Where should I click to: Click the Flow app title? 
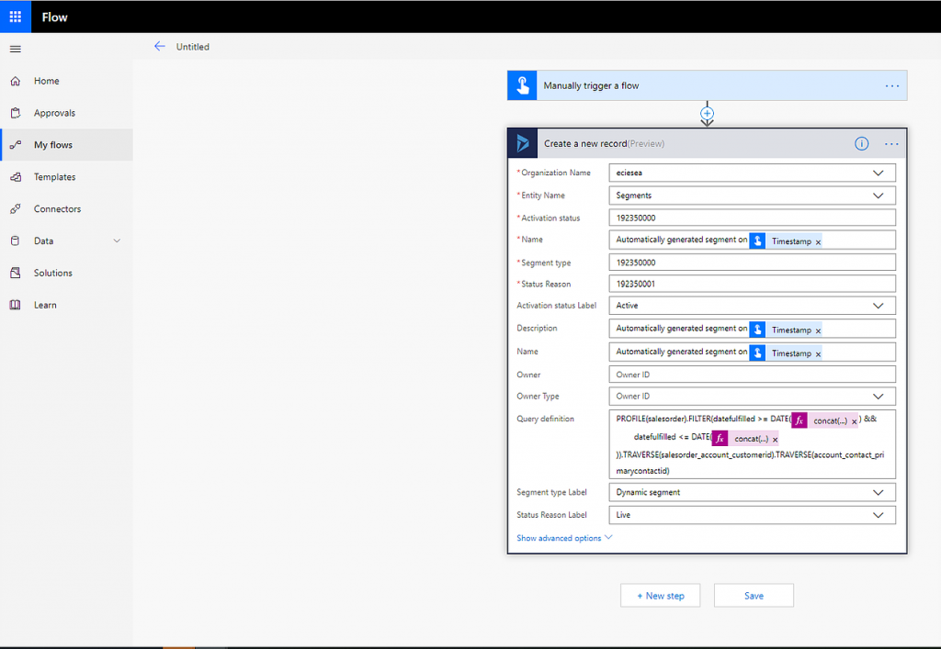54,17
